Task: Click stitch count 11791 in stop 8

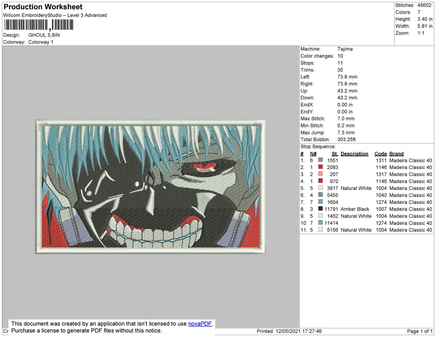Action: (331, 209)
